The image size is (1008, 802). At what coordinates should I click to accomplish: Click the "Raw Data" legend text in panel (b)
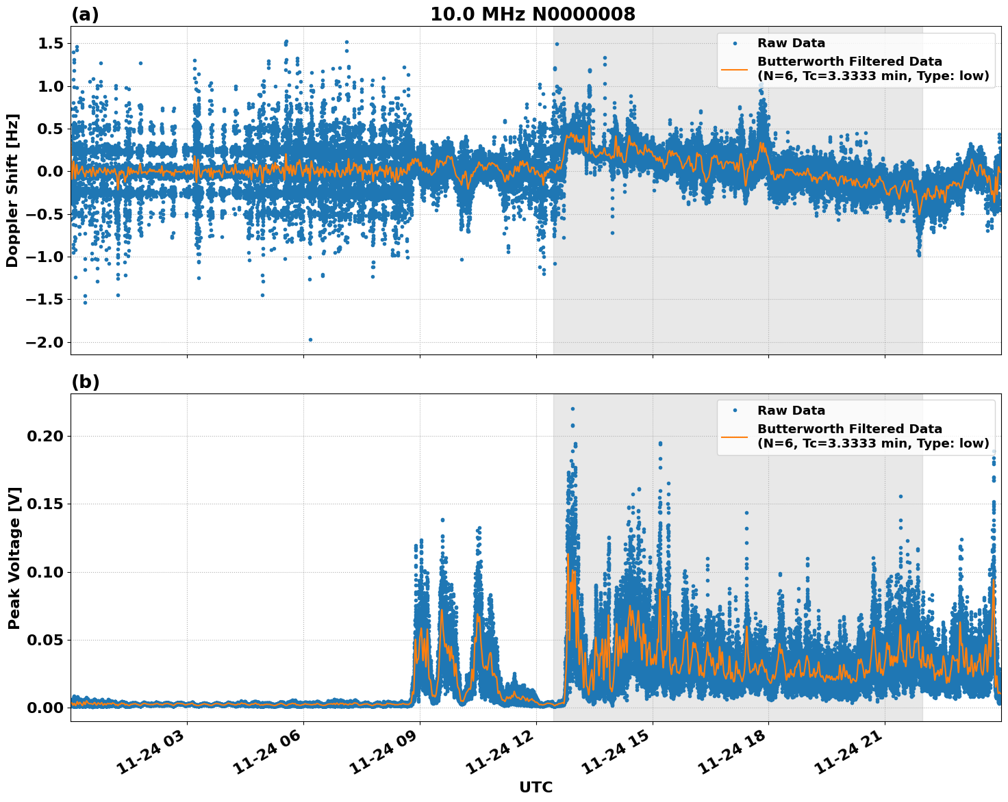click(791, 411)
